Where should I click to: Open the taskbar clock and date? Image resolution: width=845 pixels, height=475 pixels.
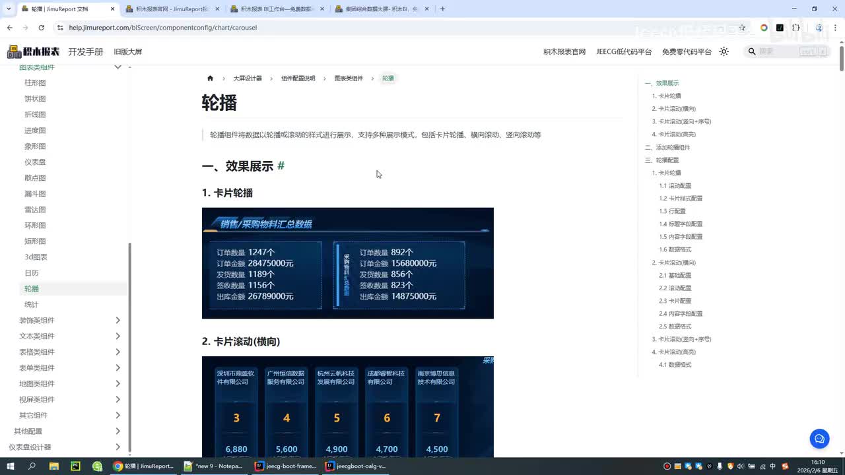point(817,466)
